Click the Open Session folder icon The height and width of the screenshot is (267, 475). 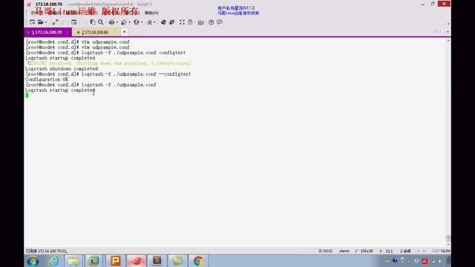click(x=40, y=22)
